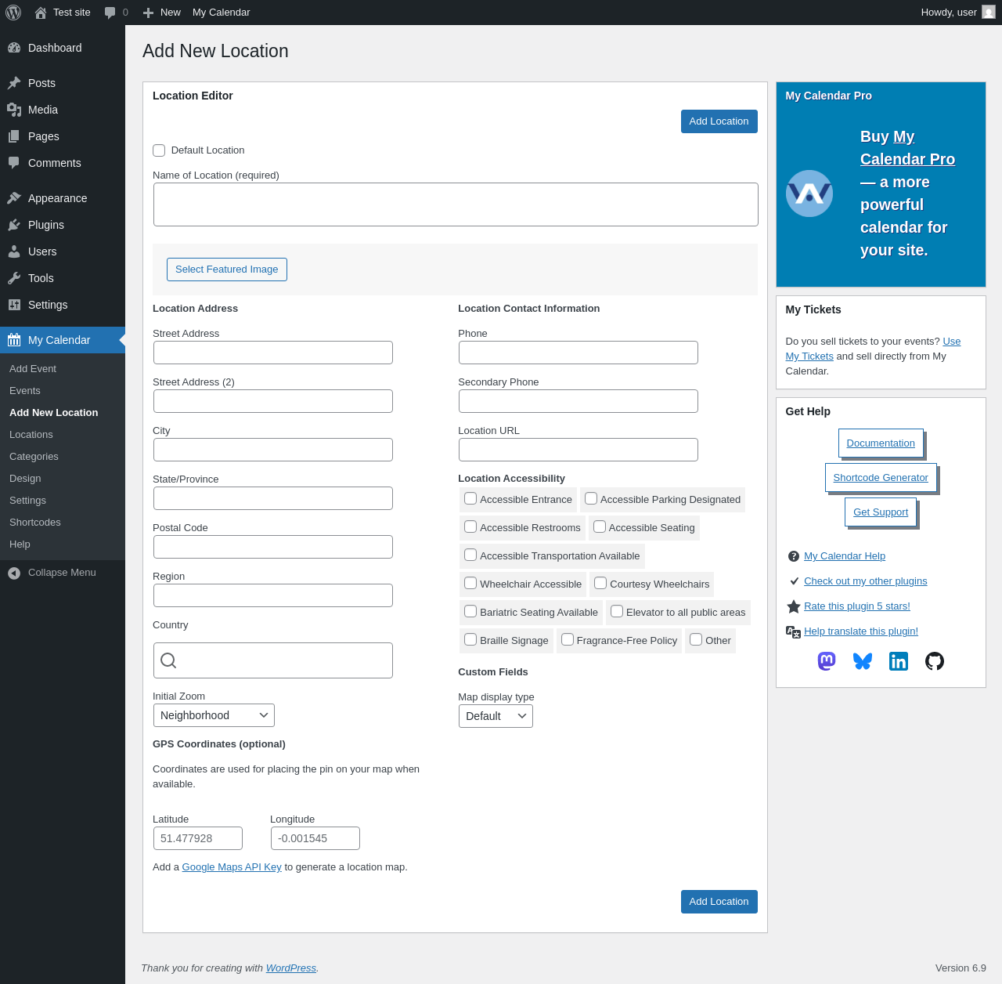Go to Categories in My Calendar submenu
The height and width of the screenshot is (984, 1002).
coord(34,457)
